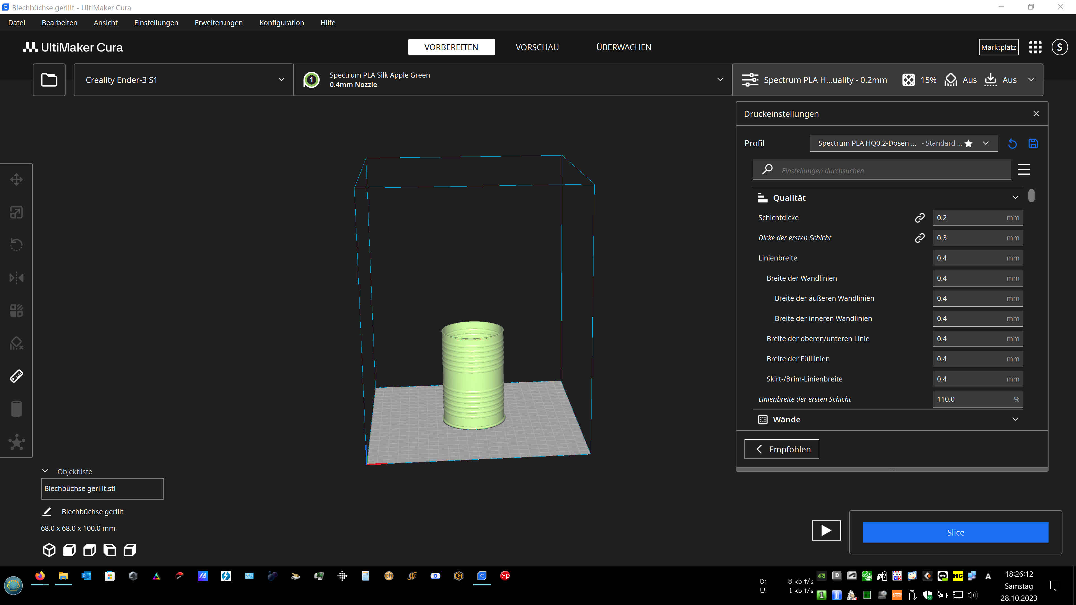Select the Support Blocker tool
Screen dimensions: 1076x605
16,343
